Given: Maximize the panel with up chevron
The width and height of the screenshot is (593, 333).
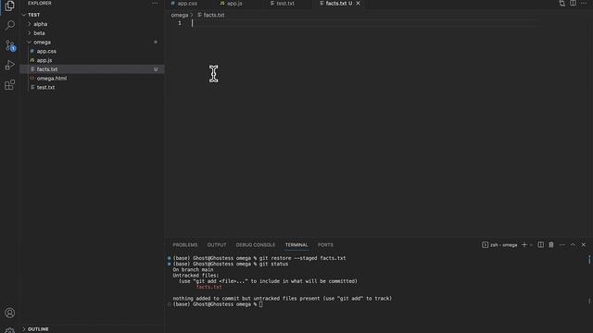Looking at the screenshot, I should [573, 244].
